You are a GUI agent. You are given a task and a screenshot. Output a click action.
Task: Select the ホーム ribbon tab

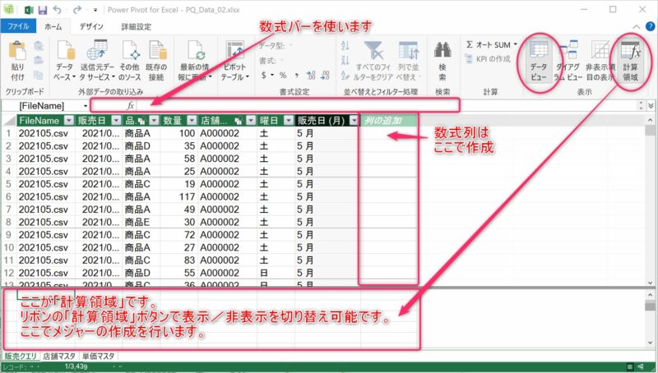53,26
